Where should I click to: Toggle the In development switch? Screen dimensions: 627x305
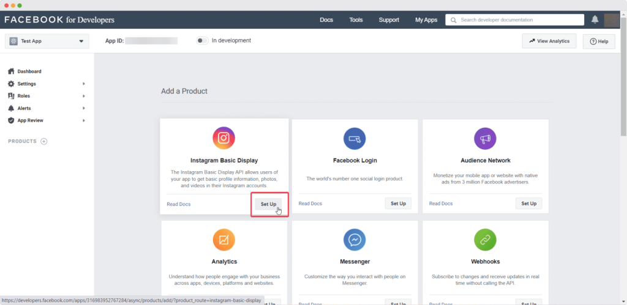coord(202,41)
